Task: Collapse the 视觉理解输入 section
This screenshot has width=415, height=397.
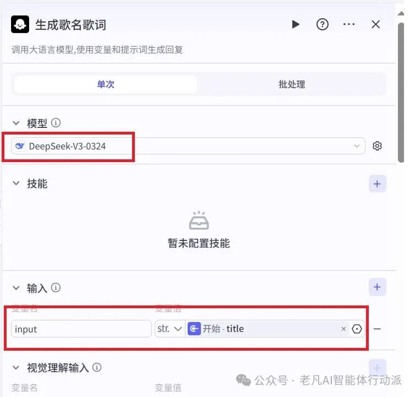Action: [16, 368]
